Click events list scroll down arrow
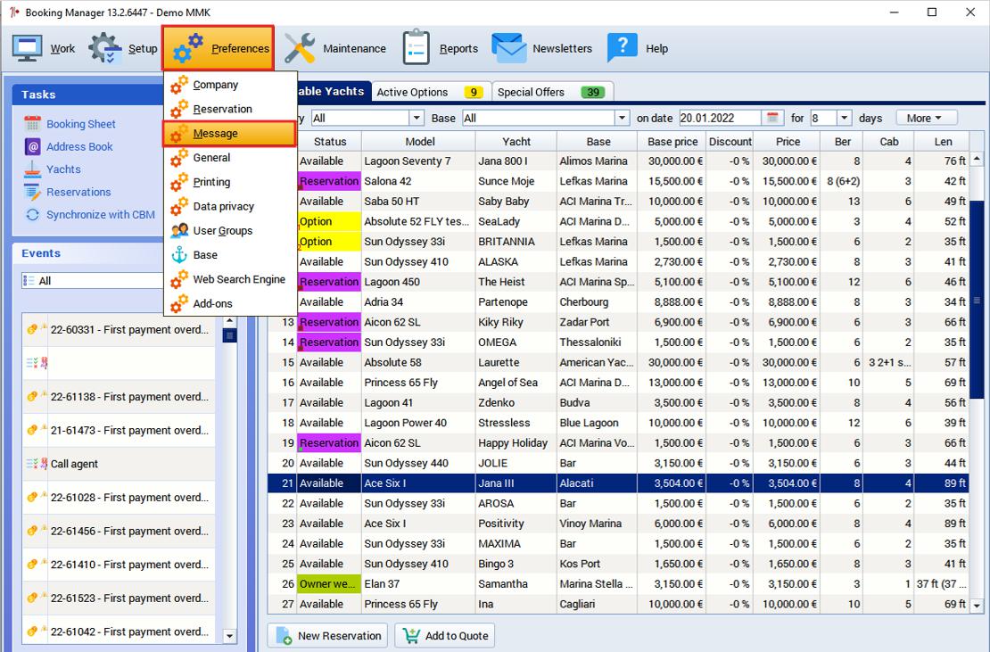990x652 pixels. click(230, 636)
